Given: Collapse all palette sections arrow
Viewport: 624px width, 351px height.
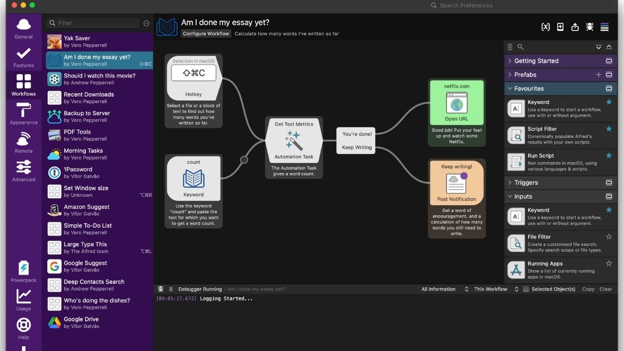Looking at the screenshot, I should coord(609,47).
